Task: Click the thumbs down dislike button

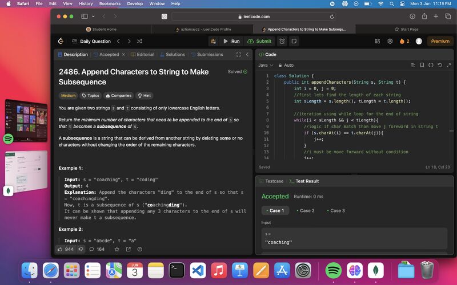Action: click(81, 249)
